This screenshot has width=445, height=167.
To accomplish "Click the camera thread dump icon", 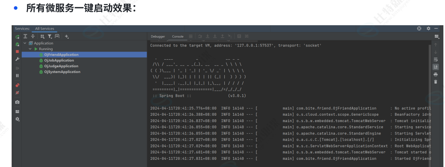I will pyautogui.click(x=17, y=102).
